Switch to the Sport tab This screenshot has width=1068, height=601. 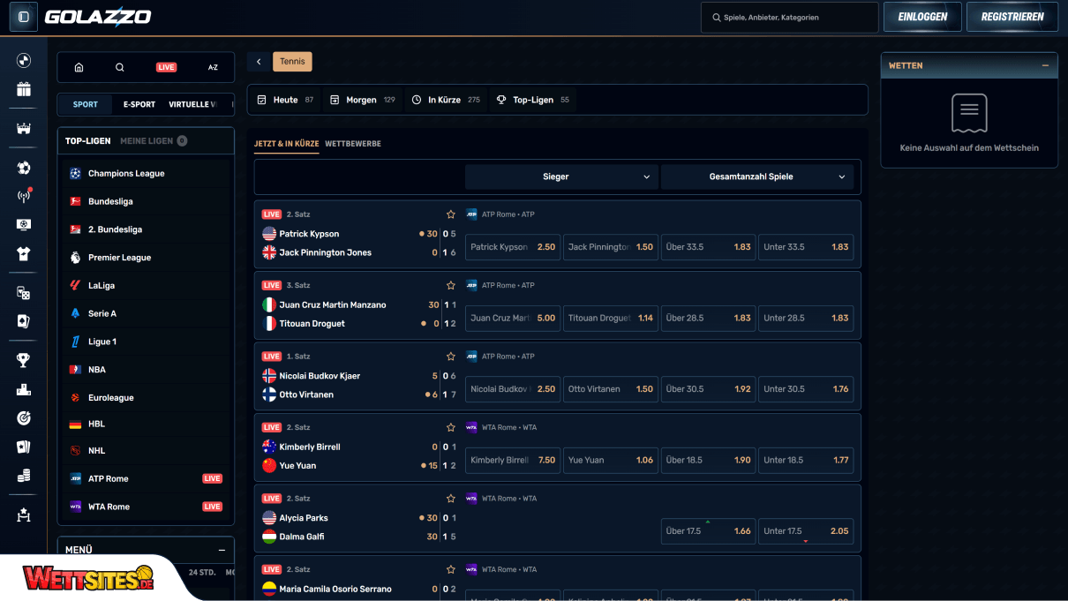click(x=86, y=104)
